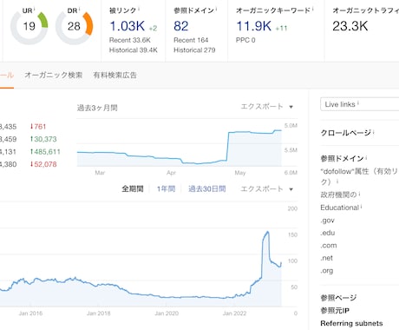Image resolution: width=399 pixels, height=330 pixels.
Task: Click the 参照元IP sidebar heading
Action: pos(335,311)
